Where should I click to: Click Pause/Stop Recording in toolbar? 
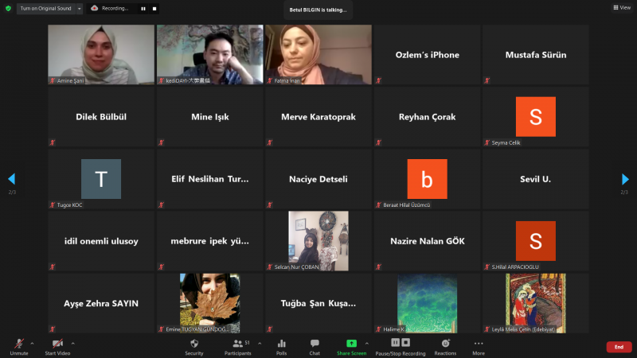click(401, 347)
